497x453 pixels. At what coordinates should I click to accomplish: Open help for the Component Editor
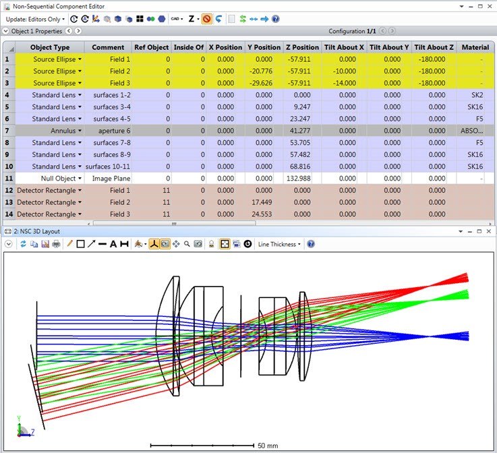[x=276, y=20]
